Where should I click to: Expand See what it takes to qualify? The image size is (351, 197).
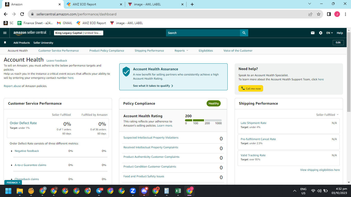[153, 86]
